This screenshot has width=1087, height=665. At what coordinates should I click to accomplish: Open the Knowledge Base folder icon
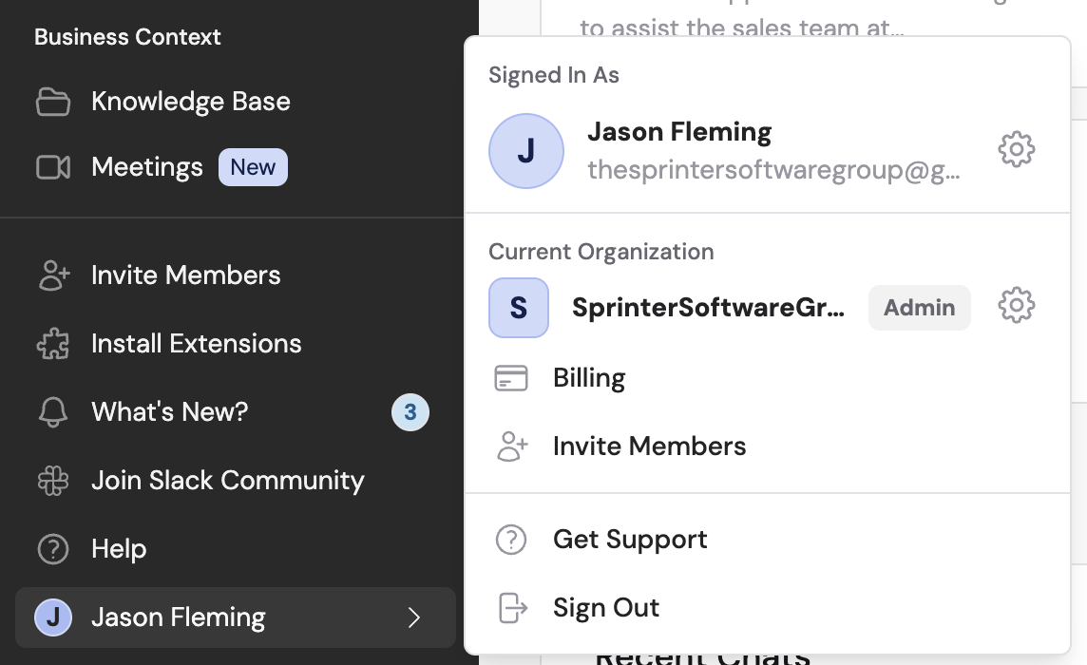tap(53, 102)
